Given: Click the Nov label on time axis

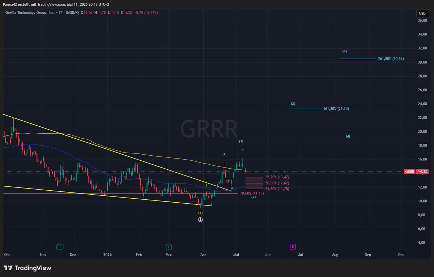Looking at the screenshot, I should click(x=43, y=255).
